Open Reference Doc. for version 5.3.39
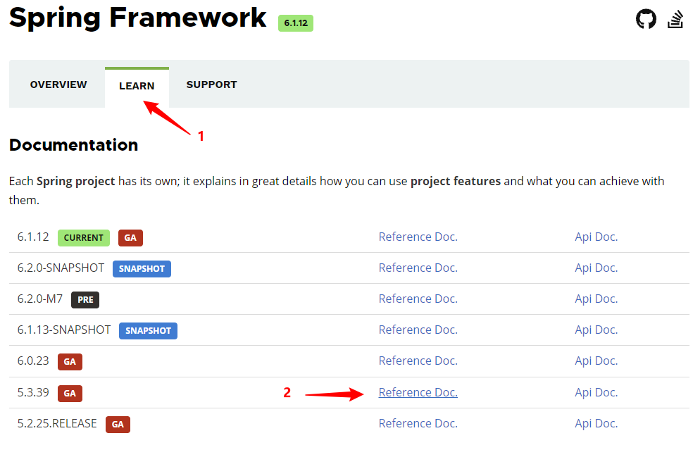The height and width of the screenshot is (457, 693). tap(418, 392)
